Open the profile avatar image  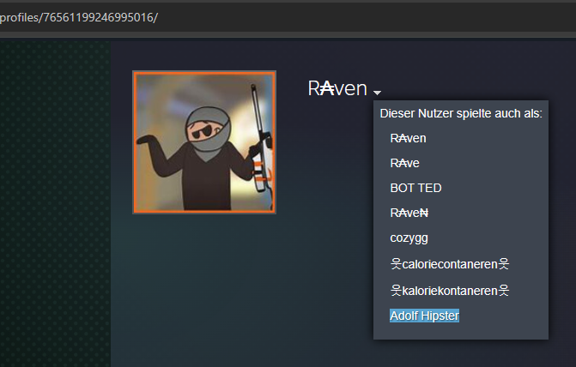click(204, 142)
